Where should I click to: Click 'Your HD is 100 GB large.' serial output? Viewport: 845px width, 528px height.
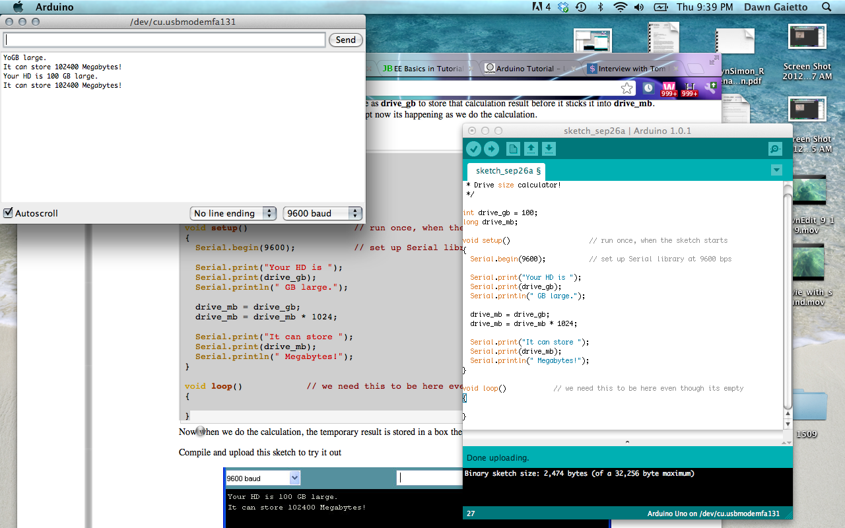pos(50,76)
